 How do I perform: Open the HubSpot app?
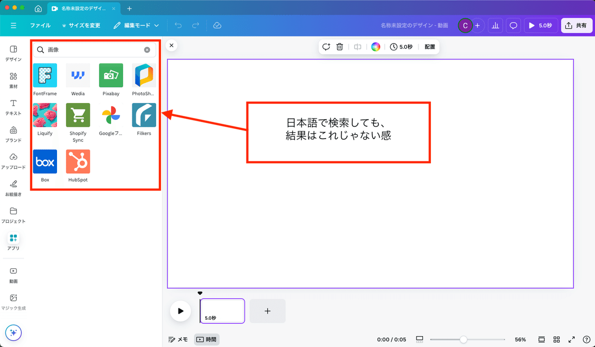pyautogui.click(x=78, y=161)
